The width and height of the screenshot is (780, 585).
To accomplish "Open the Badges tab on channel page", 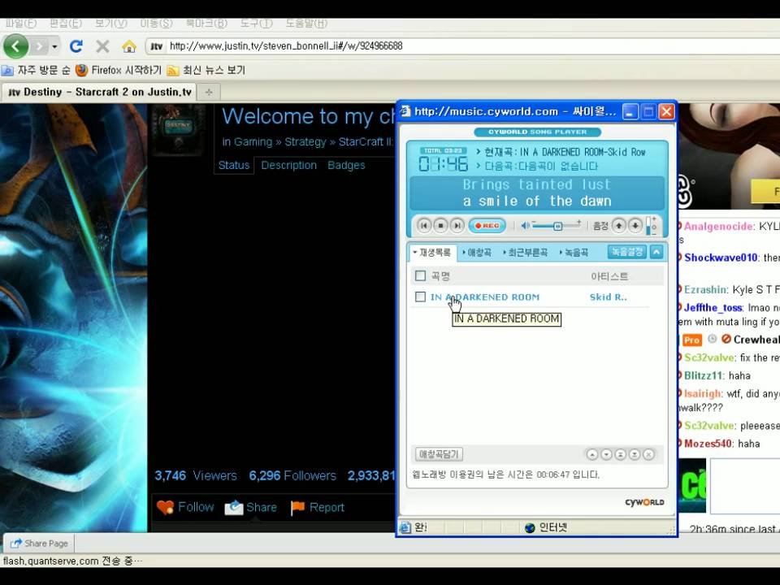I will click(346, 165).
